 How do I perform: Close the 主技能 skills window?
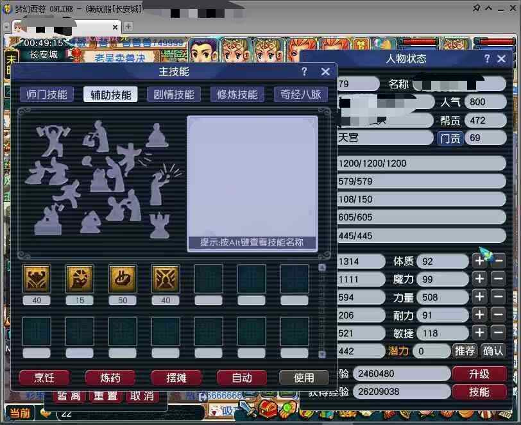tap(325, 71)
